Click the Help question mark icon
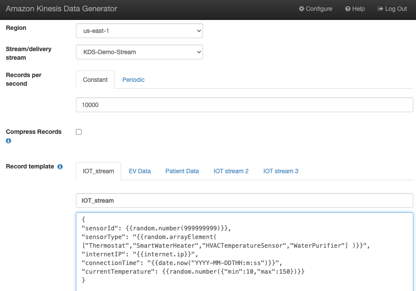The image size is (416, 291). point(347,9)
